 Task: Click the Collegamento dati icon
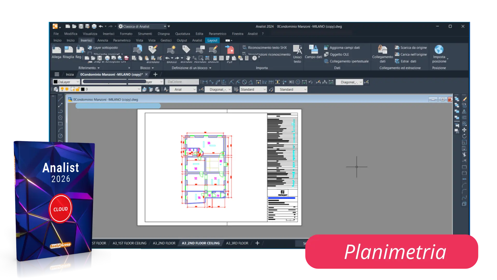[382, 50]
